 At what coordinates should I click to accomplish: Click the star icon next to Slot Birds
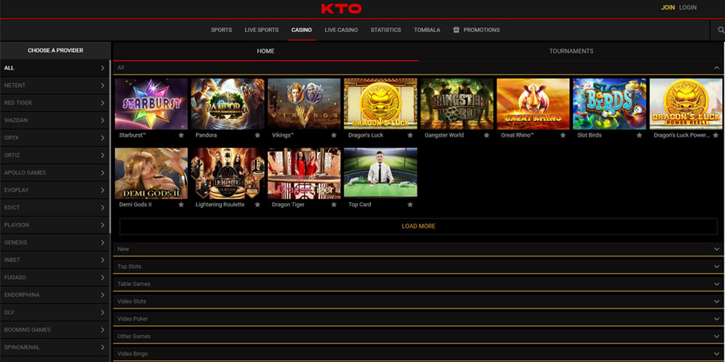pos(639,135)
